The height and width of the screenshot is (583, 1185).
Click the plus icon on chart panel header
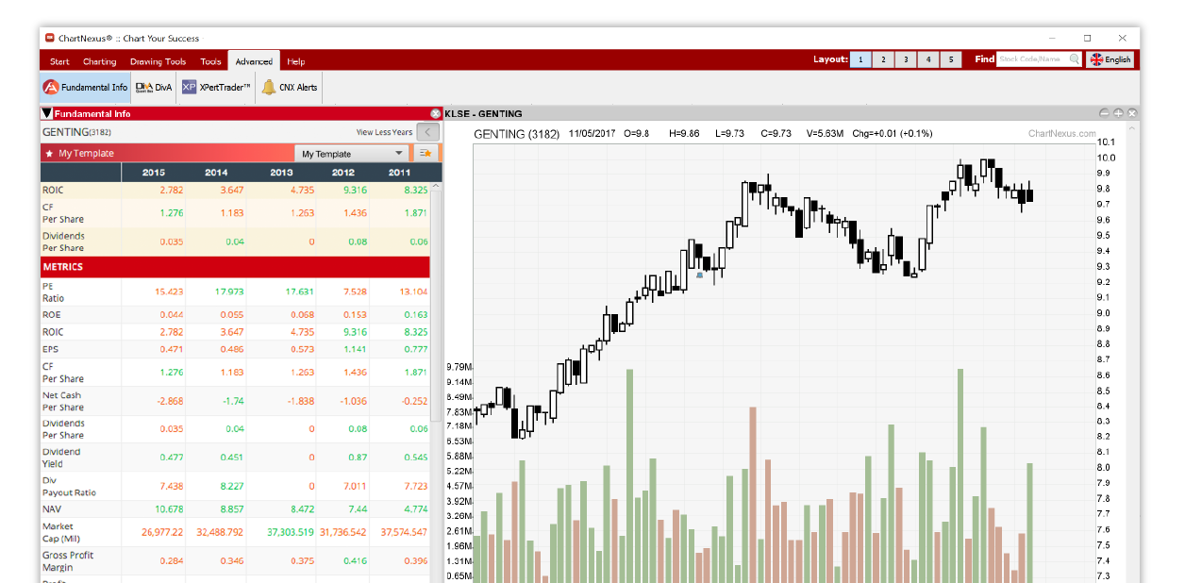[1119, 113]
